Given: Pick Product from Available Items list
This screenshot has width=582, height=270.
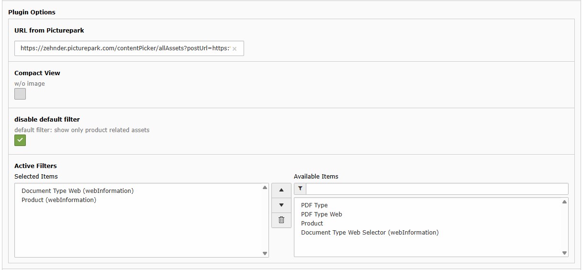Looking at the screenshot, I should point(312,223).
